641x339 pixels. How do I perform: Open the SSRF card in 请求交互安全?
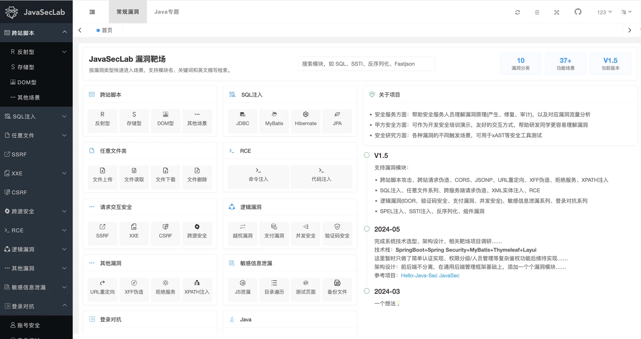103,233
